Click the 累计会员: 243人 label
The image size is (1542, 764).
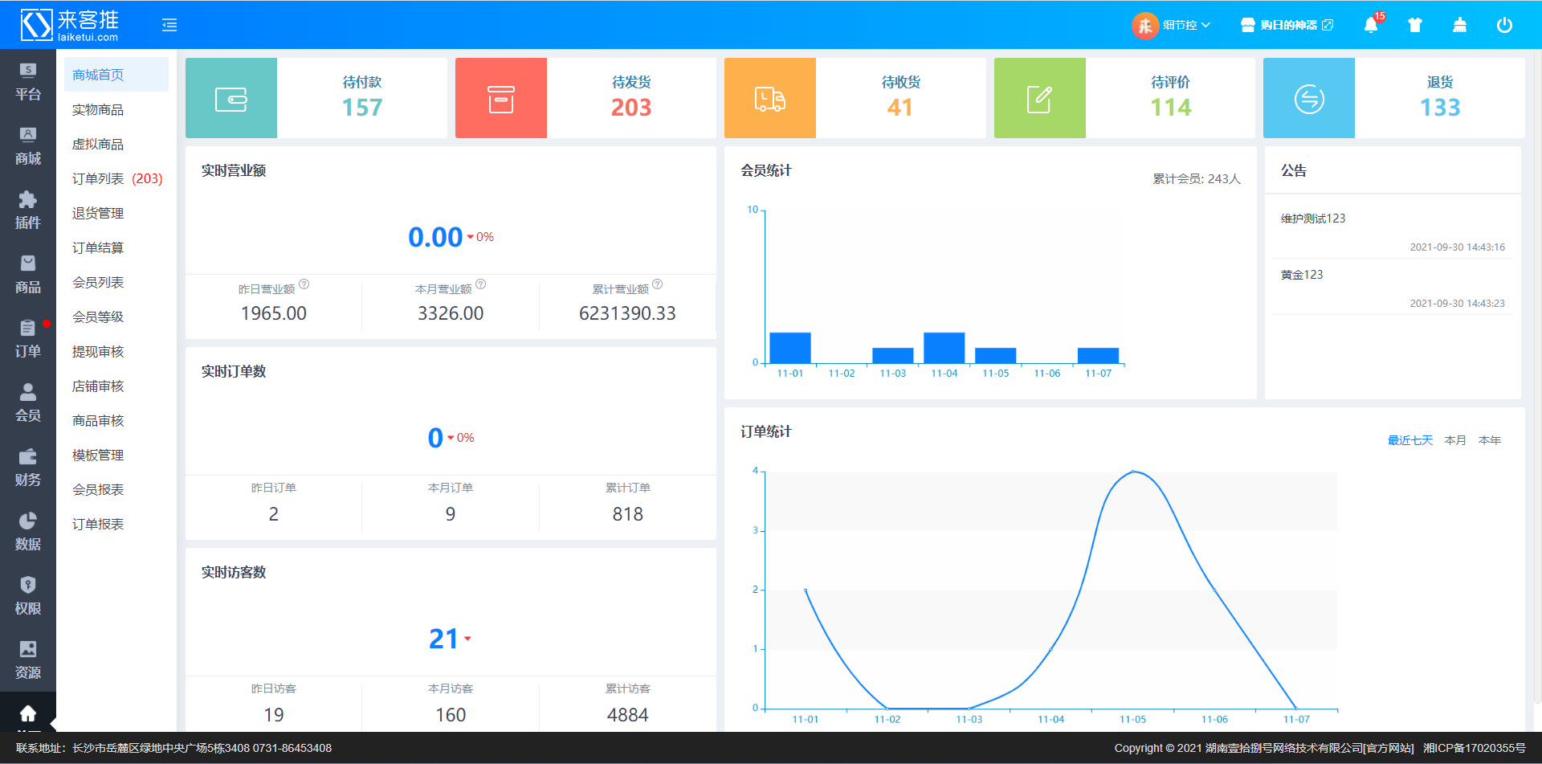click(x=1197, y=179)
